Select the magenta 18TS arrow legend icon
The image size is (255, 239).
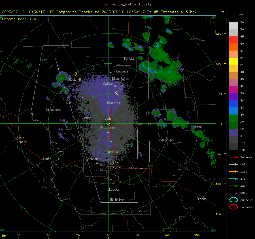233,193
